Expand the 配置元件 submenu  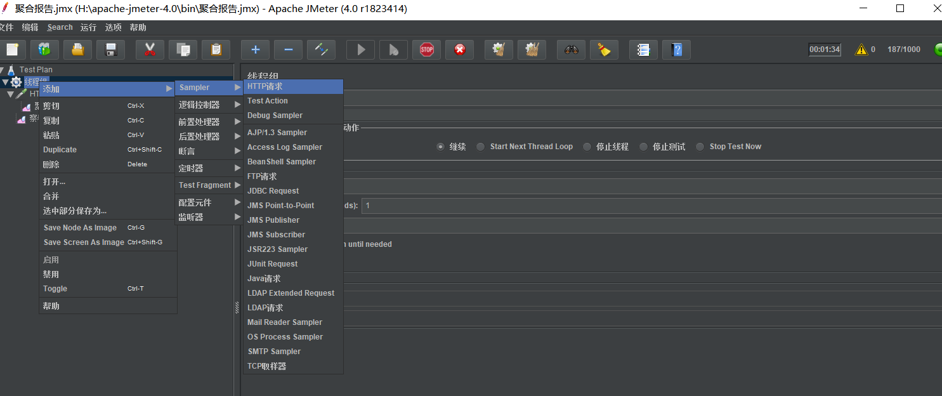(209, 202)
